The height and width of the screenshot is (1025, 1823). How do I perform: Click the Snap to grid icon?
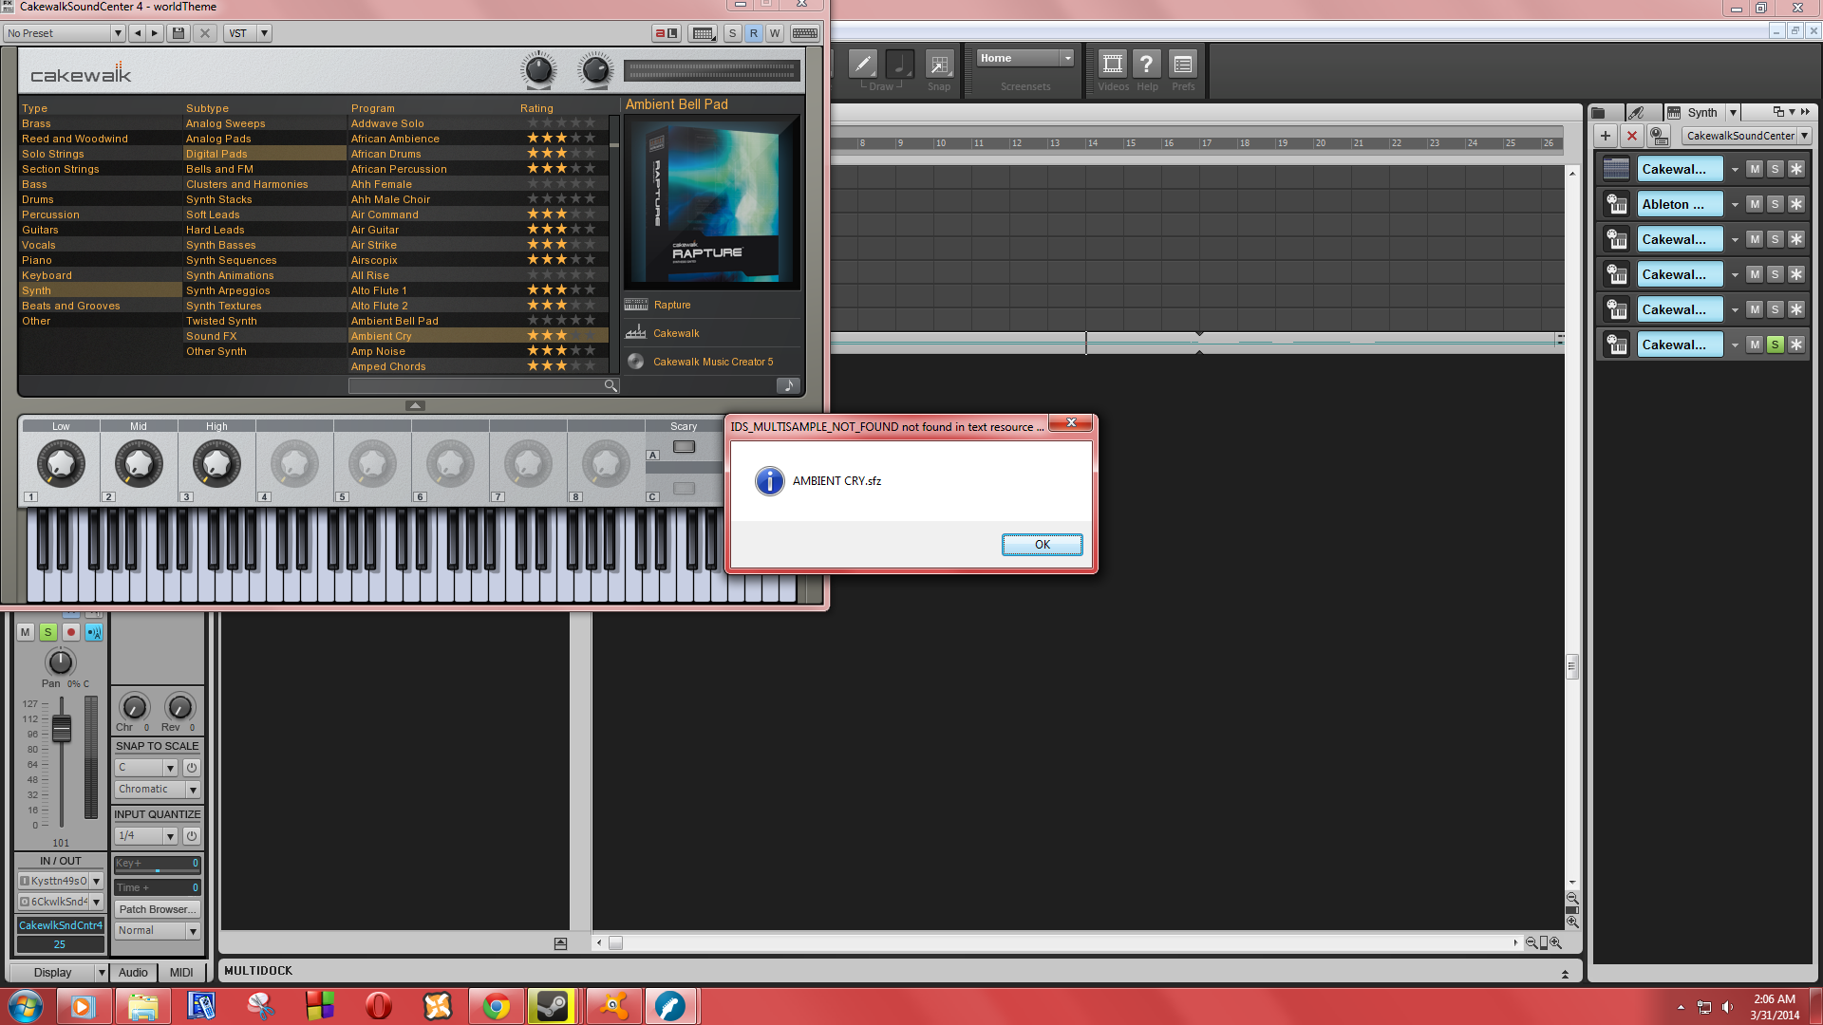click(x=939, y=65)
